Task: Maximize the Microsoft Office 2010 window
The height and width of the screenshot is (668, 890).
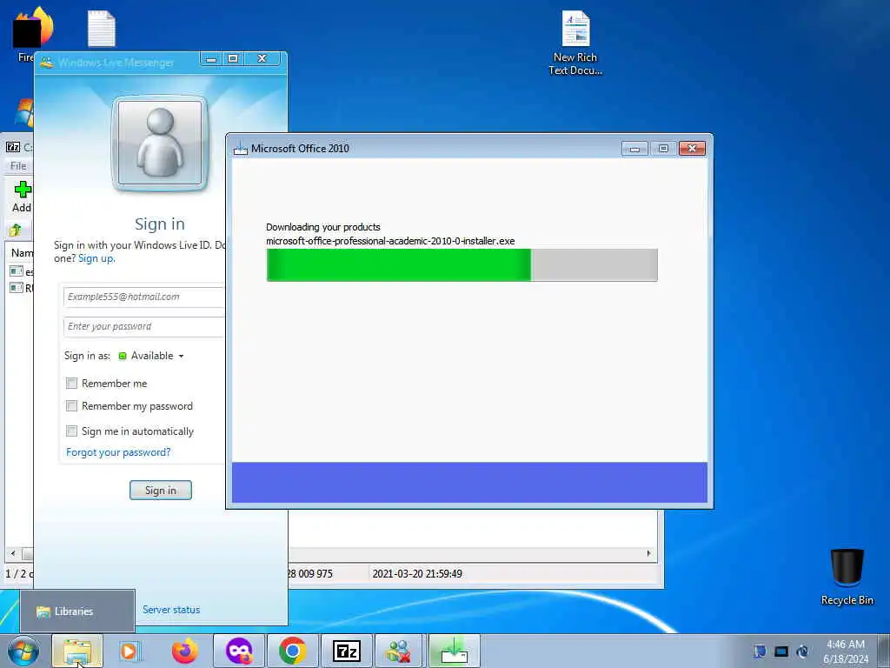Action: click(x=663, y=149)
